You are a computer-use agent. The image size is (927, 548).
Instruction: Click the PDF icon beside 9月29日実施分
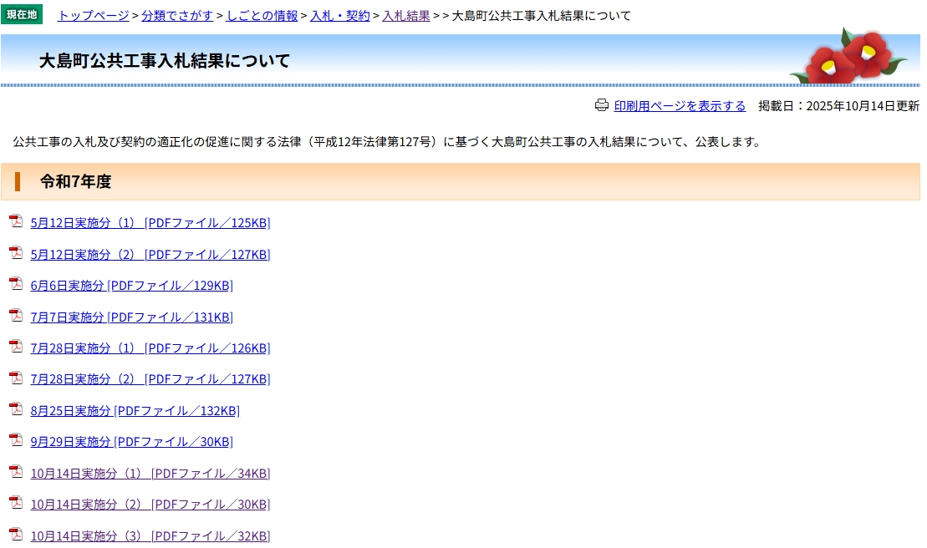point(16,440)
